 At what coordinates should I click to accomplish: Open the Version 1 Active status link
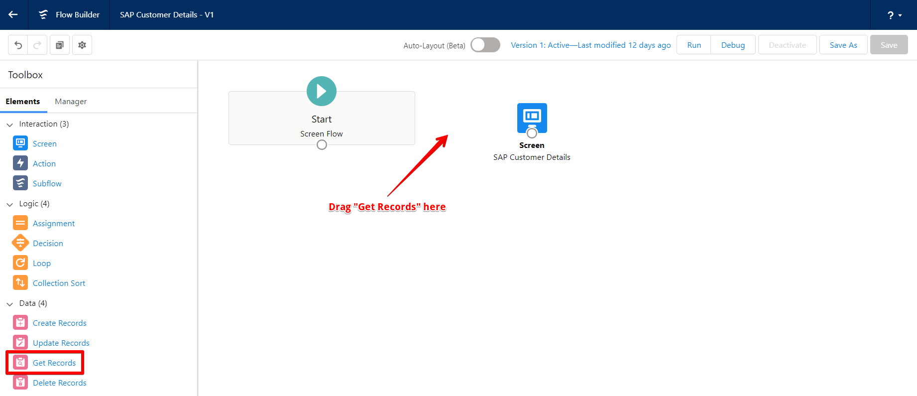(x=591, y=45)
